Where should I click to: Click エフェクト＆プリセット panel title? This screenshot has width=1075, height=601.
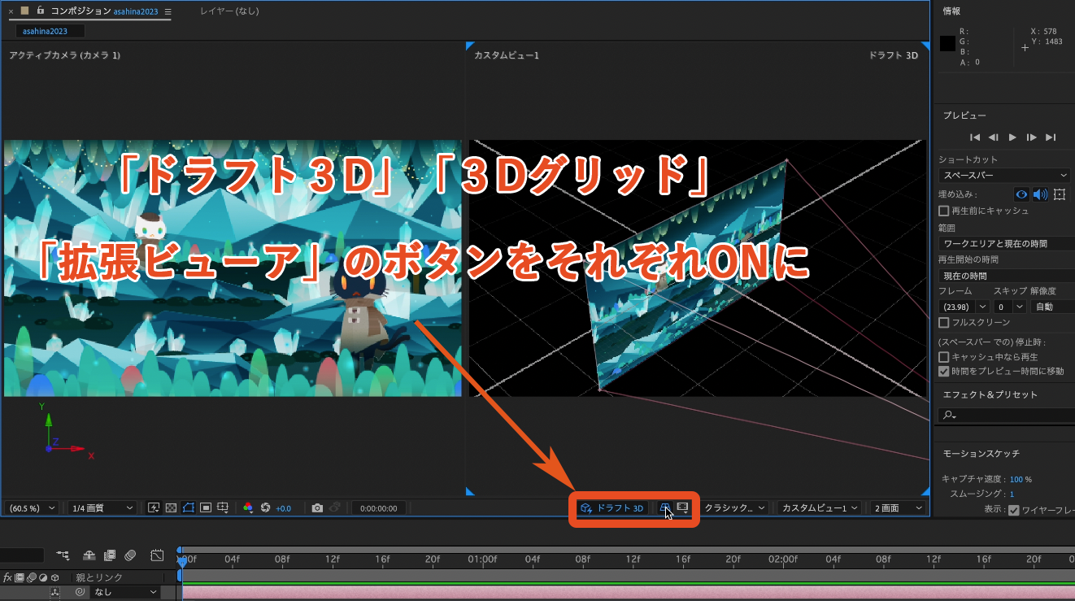point(990,394)
